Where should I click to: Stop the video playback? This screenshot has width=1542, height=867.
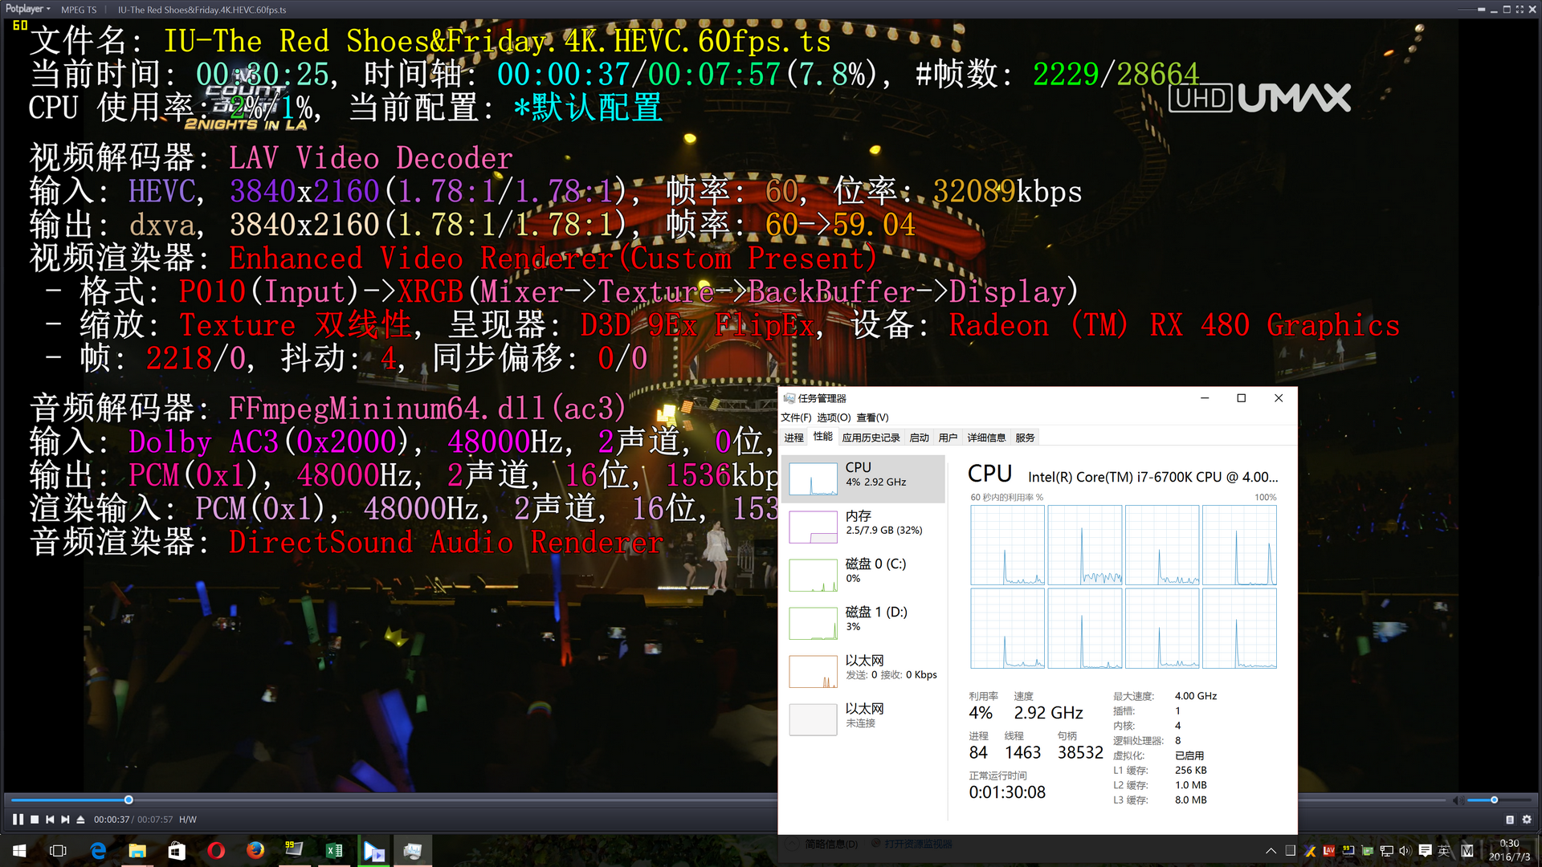tap(35, 820)
